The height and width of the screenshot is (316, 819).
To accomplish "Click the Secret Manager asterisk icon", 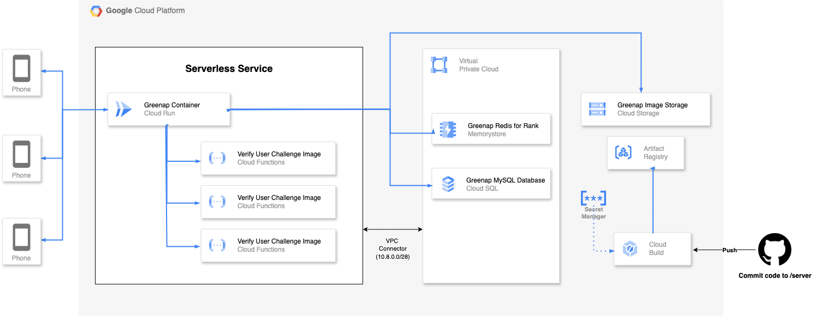I will tap(594, 197).
